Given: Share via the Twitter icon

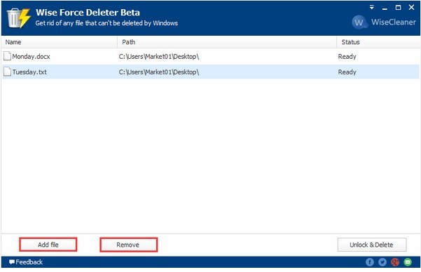Looking at the screenshot, I should pyautogui.click(x=382, y=261).
